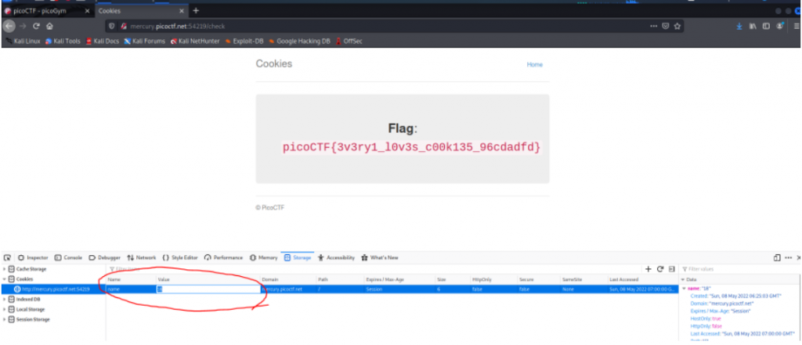The width and height of the screenshot is (802, 345).
Task: Open the Google Hacking DB bookmark
Action: coord(299,41)
